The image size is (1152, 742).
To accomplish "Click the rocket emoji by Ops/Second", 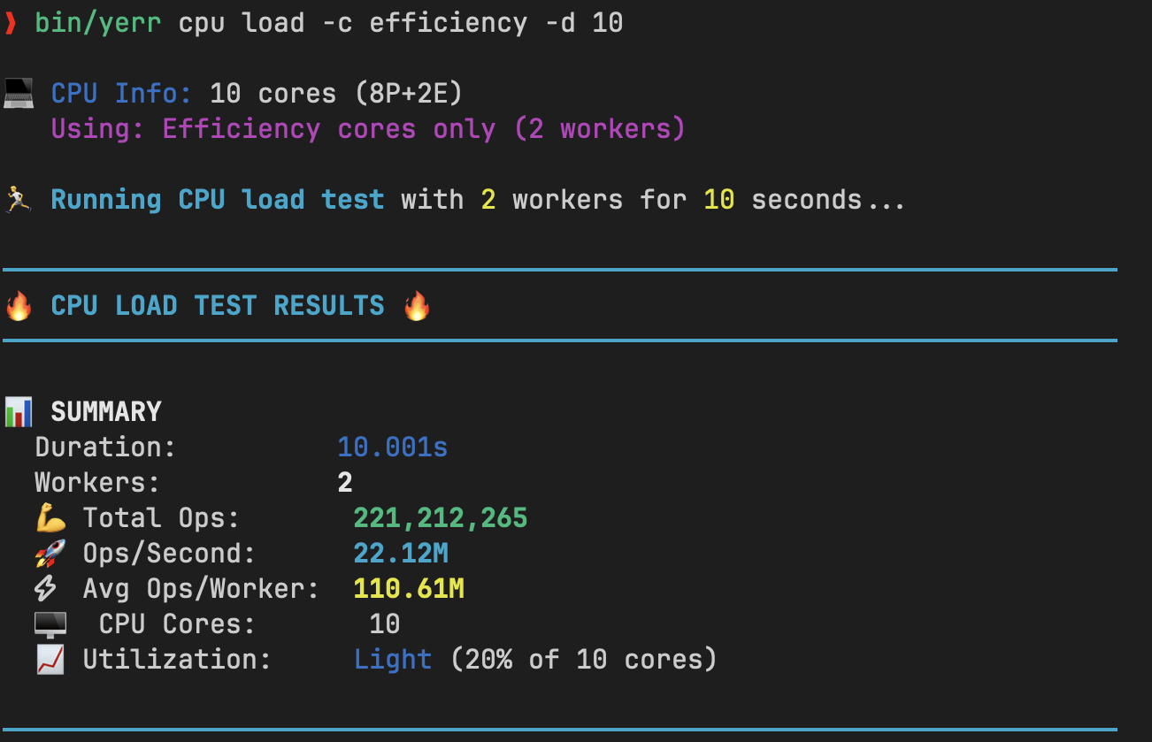I will point(50,554).
